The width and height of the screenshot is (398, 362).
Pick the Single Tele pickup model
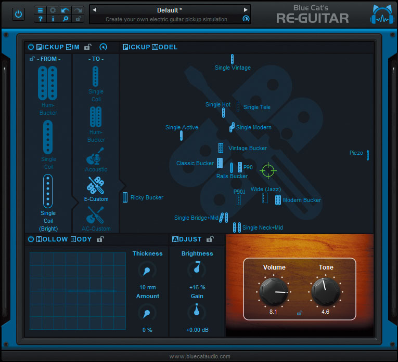tap(238, 107)
